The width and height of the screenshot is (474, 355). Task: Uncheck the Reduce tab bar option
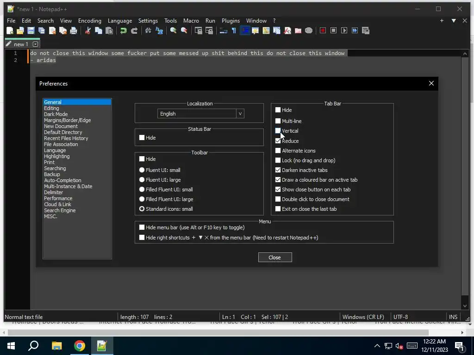278,141
